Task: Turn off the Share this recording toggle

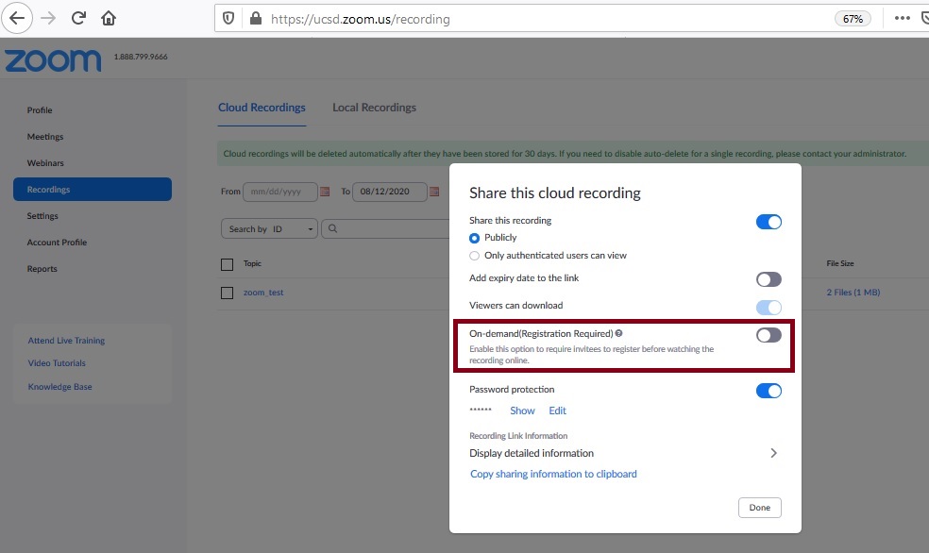Action: (x=769, y=222)
